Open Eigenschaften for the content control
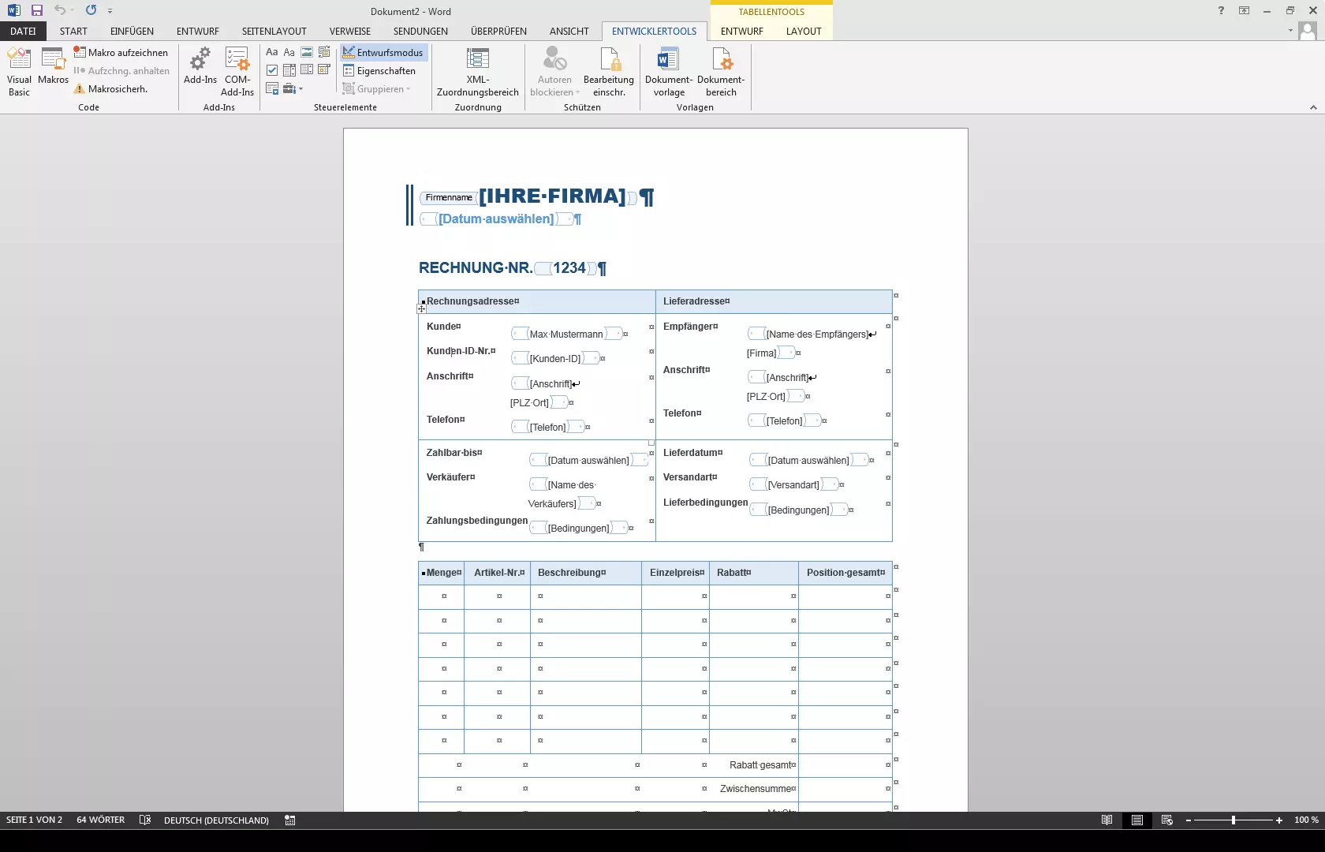 379,70
